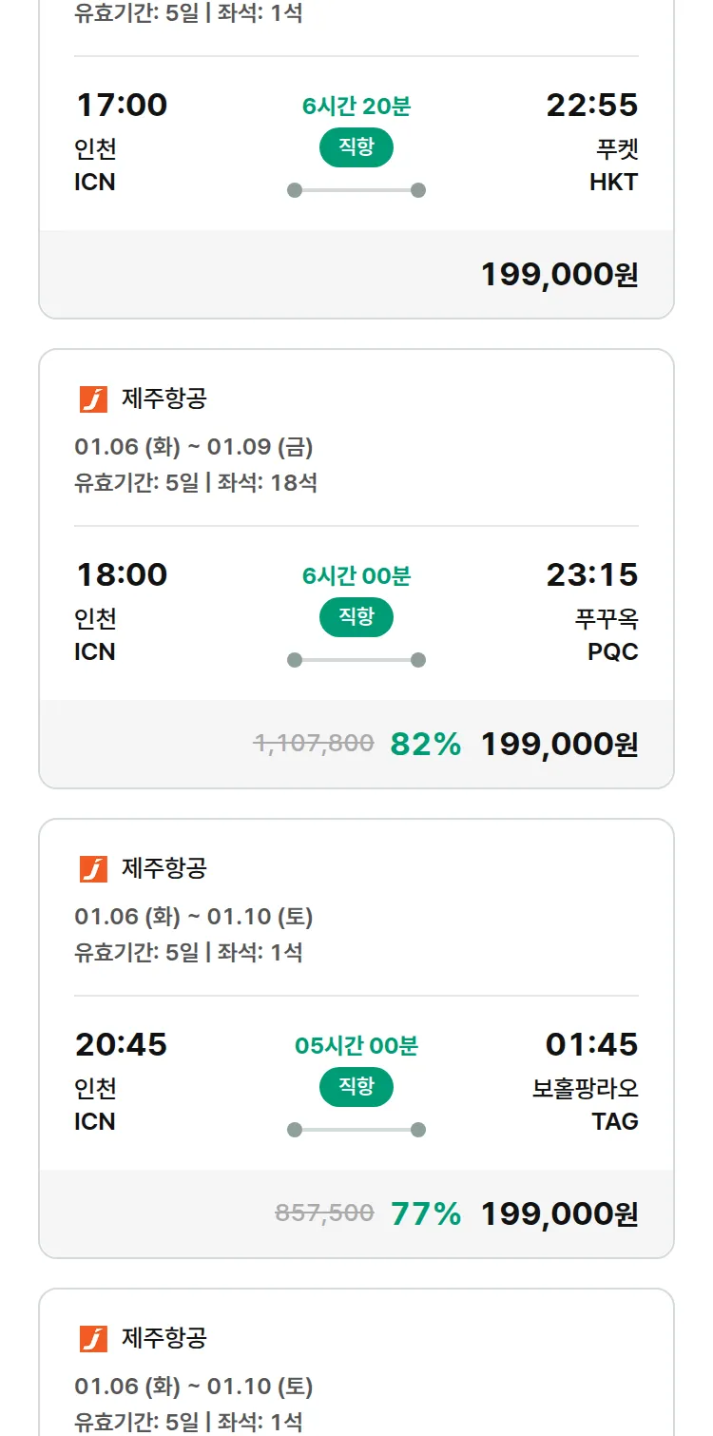The height and width of the screenshot is (1436, 713).
Task: Click the route line under the 6시간 20분 duration
Action: tap(356, 190)
